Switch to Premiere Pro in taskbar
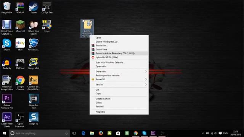This screenshot has height=137, width=244. tap(153, 133)
